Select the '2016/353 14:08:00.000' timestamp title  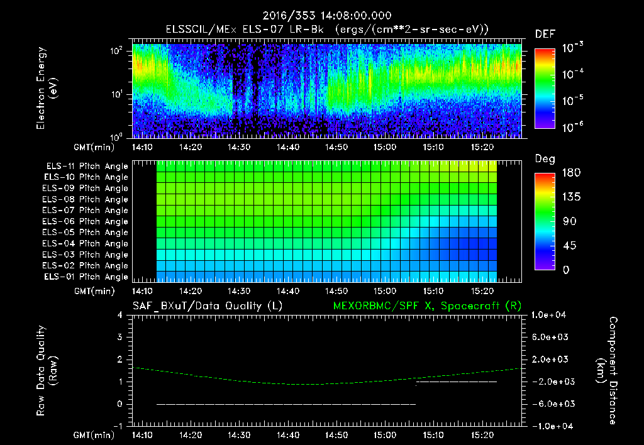pyautogui.click(x=327, y=16)
